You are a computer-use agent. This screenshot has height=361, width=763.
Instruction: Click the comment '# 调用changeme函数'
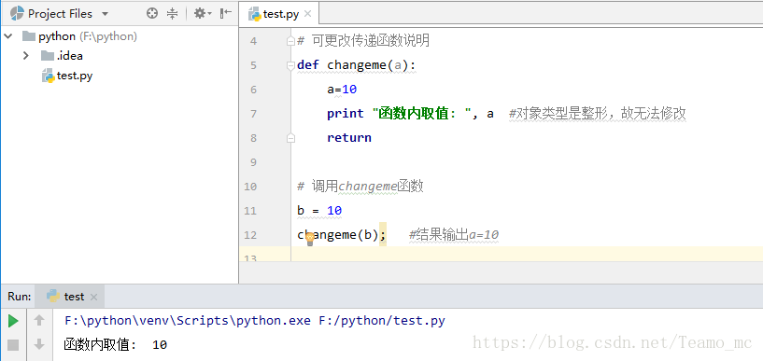[x=360, y=187]
